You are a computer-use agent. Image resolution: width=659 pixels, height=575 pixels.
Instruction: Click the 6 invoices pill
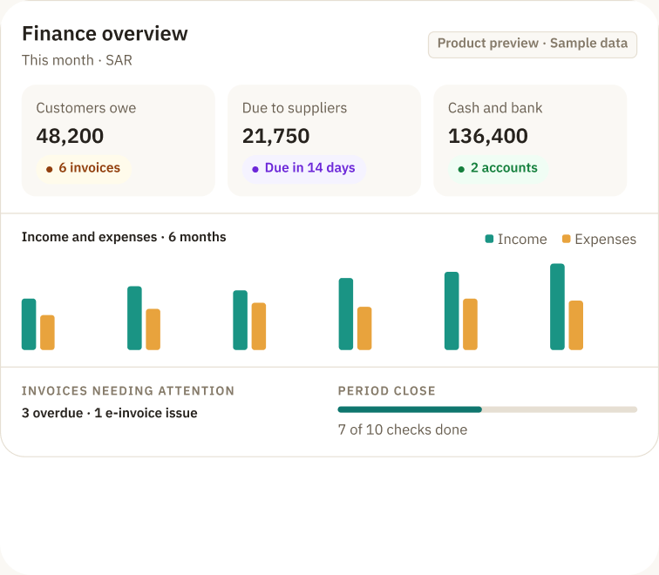(x=84, y=168)
